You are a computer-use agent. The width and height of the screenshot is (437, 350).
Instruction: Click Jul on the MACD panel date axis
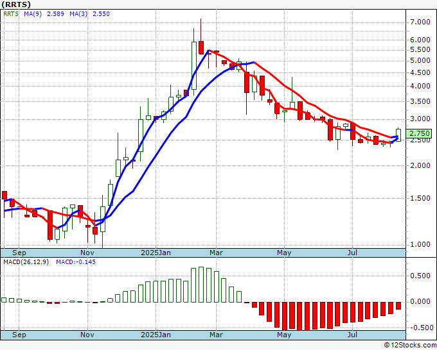point(352,335)
